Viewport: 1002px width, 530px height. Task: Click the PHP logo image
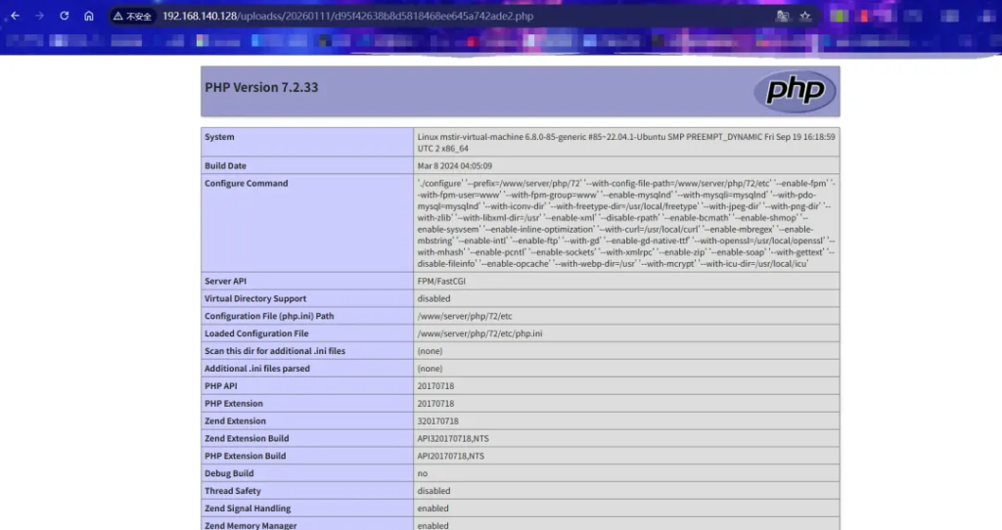[x=795, y=90]
